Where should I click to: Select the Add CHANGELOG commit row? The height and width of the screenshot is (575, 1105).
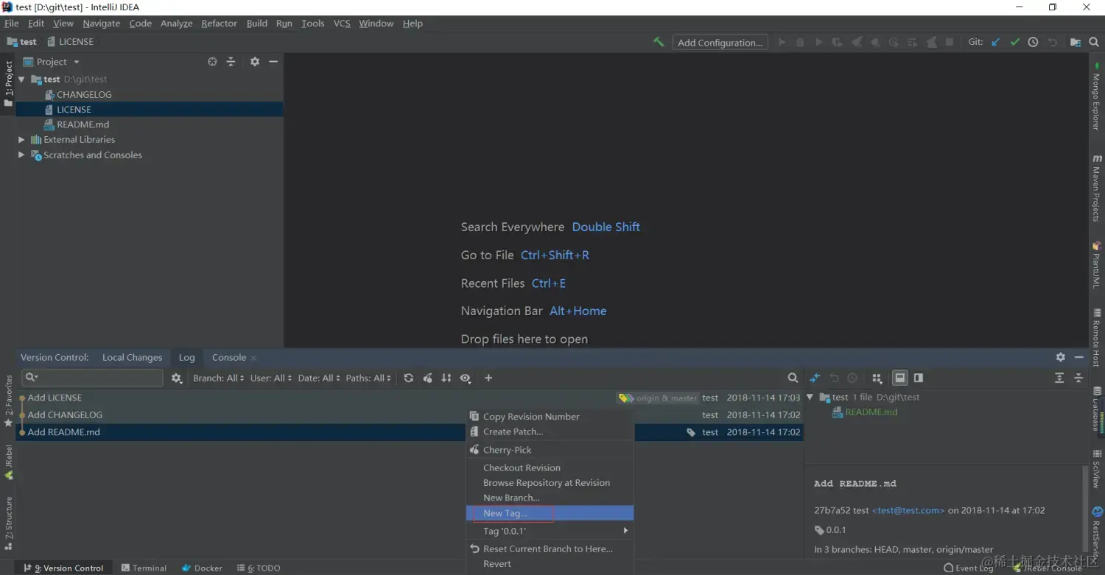click(x=409, y=415)
